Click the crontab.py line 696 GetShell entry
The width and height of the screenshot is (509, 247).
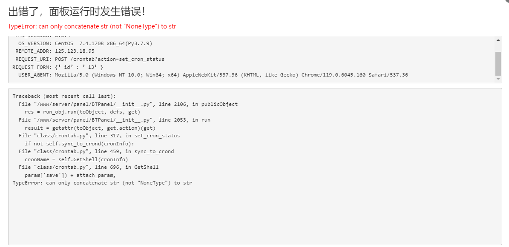pyautogui.click(x=89, y=167)
